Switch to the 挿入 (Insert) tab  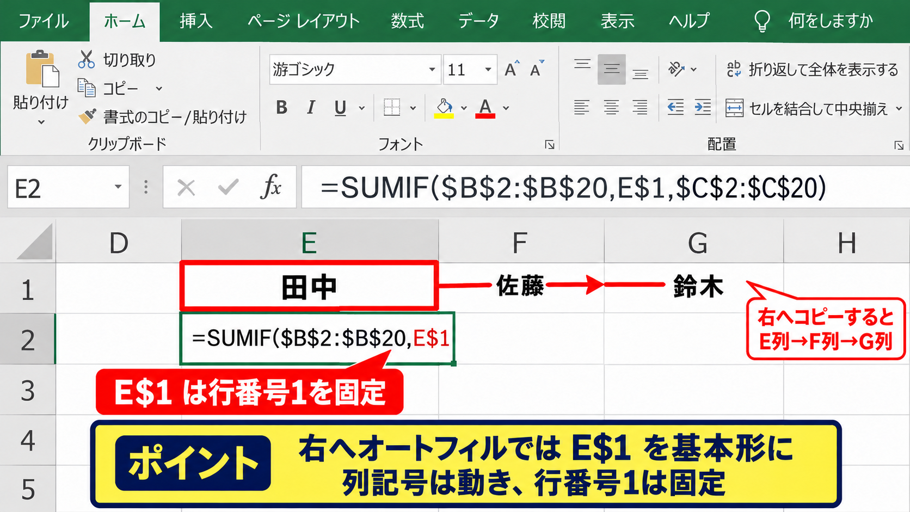click(x=196, y=21)
